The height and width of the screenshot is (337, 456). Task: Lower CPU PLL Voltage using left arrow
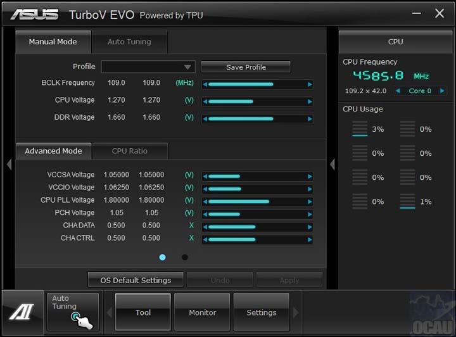[205, 202]
